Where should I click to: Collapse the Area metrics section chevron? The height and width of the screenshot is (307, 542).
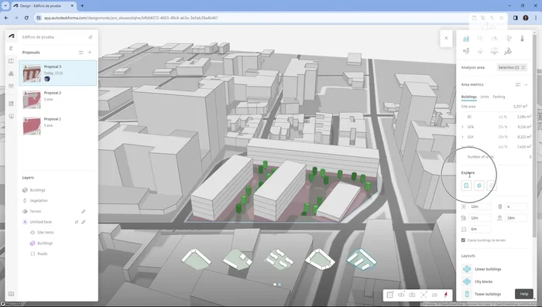(526, 84)
